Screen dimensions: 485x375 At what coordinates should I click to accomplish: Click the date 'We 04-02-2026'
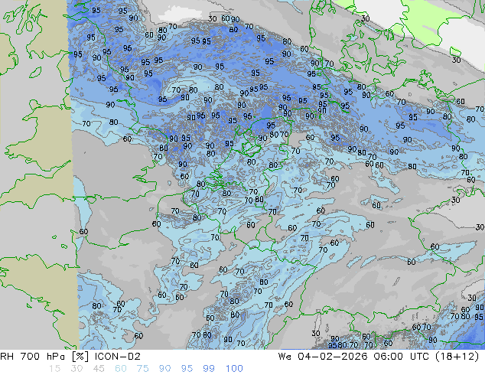323,357
